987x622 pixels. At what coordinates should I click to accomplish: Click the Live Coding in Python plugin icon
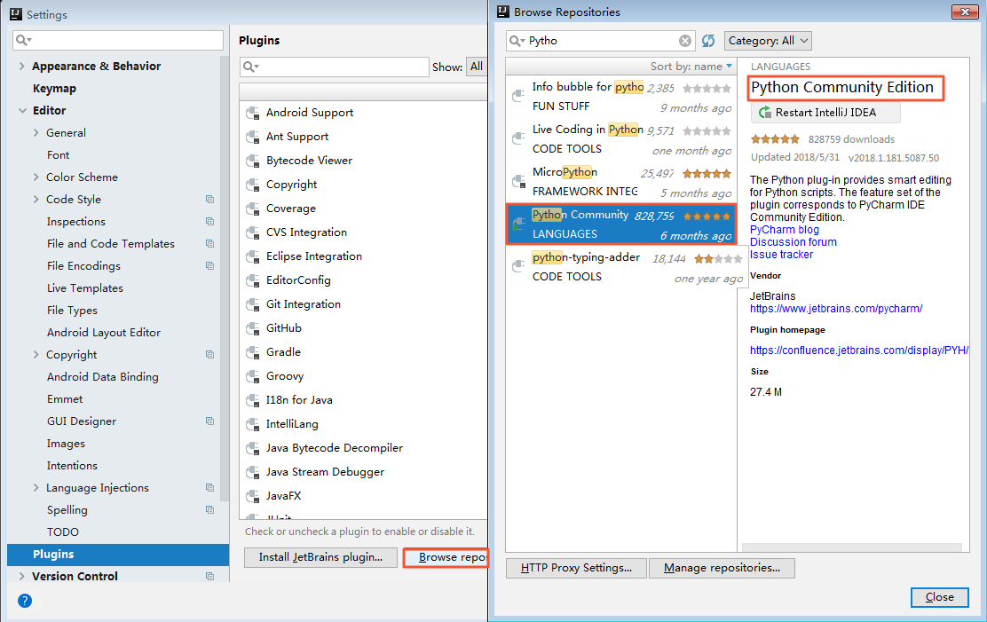[x=518, y=138]
